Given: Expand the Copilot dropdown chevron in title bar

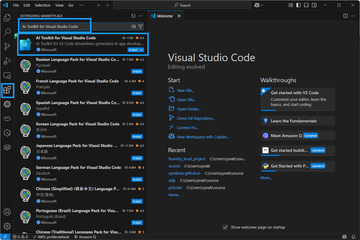Looking at the screenshot, I should coord(262,5).
